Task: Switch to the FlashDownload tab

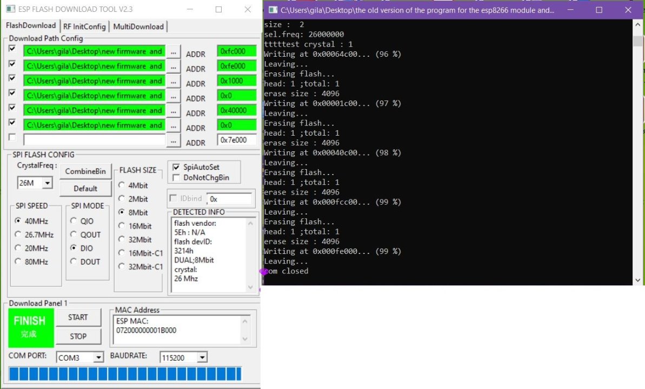Action: coord(31,25)
